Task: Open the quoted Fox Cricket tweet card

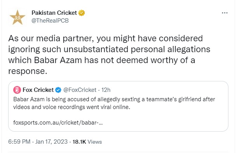Action: (x=118, y=106)
